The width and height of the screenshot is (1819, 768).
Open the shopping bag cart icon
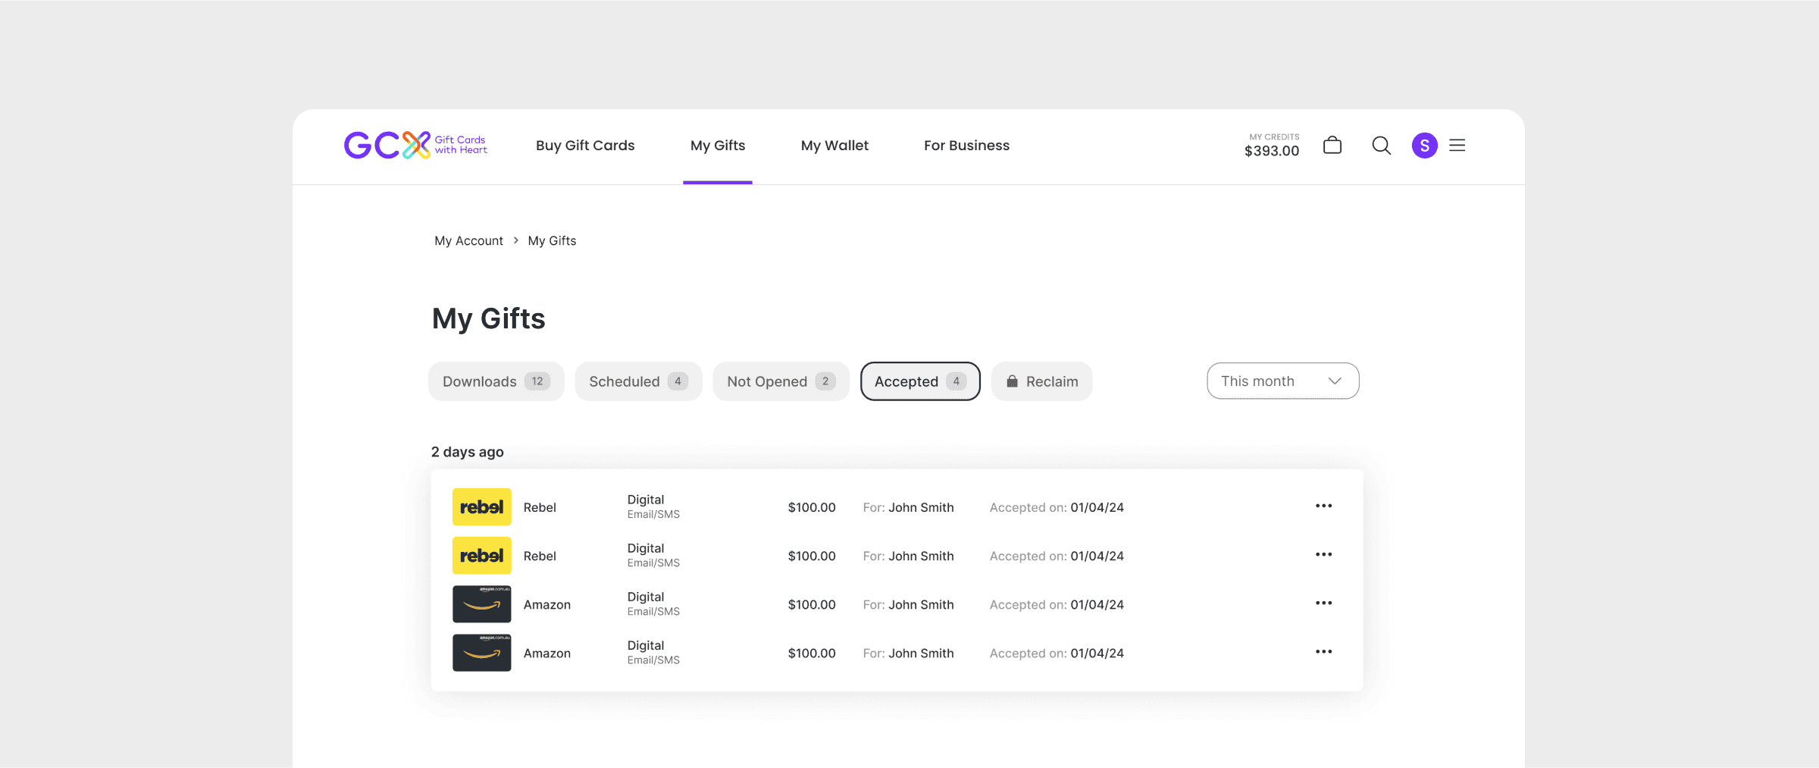coord(1332,145)
